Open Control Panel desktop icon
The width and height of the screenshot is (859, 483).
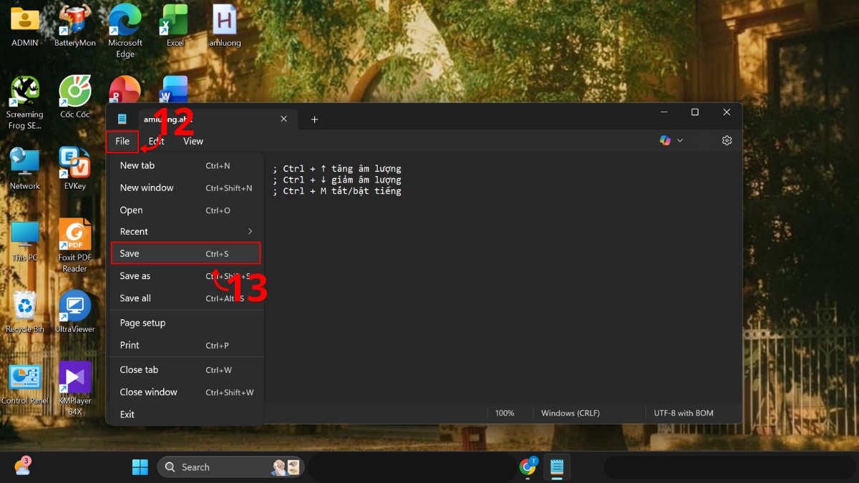click(25, 384)
